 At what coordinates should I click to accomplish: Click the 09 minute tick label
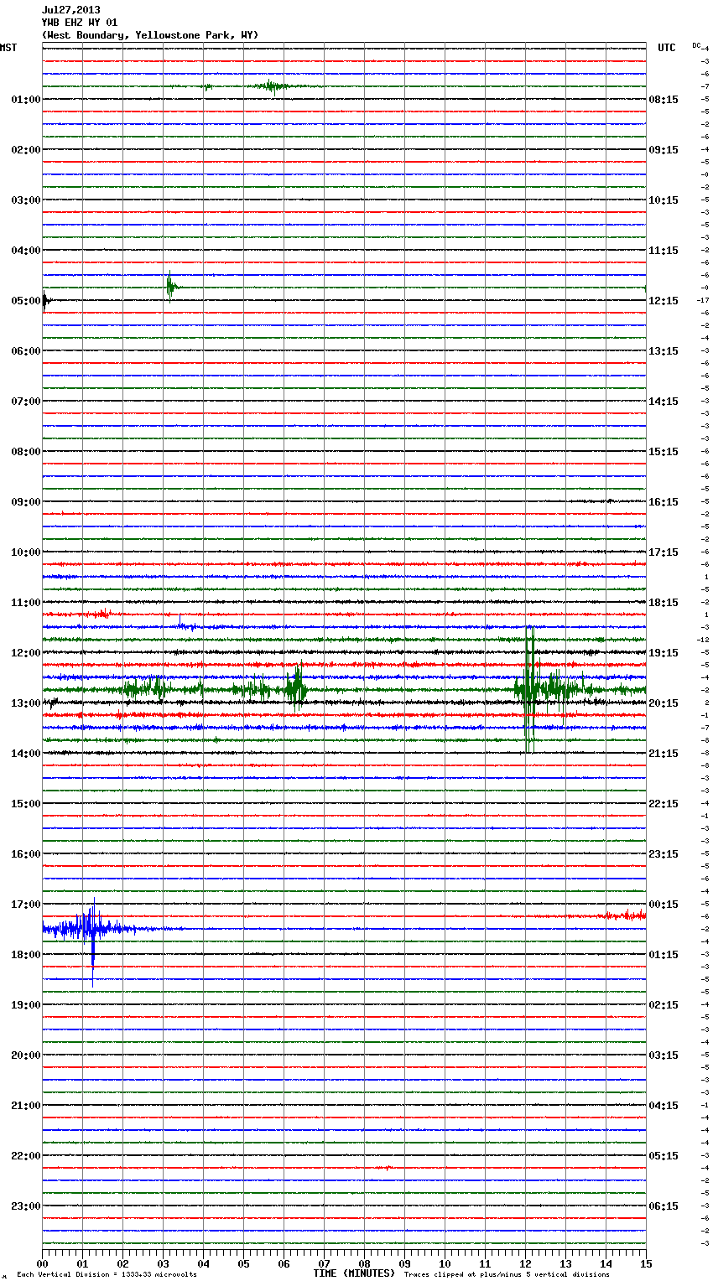point(405,1263)
